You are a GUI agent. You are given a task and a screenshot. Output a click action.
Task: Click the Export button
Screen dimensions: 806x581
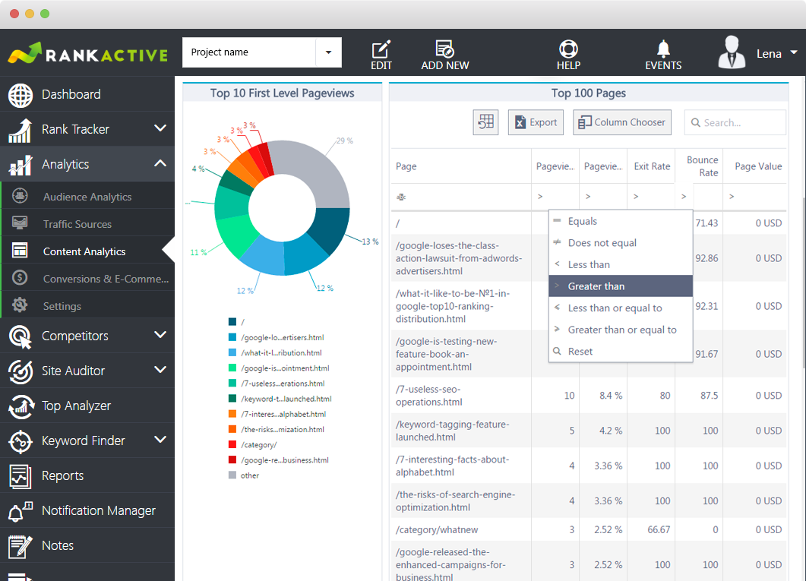click(536, 122)
